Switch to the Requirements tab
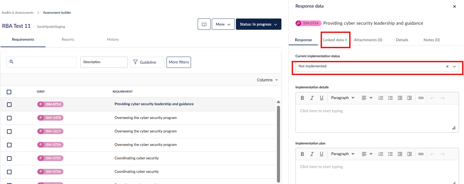464x184 pixels. pos(23,40)
